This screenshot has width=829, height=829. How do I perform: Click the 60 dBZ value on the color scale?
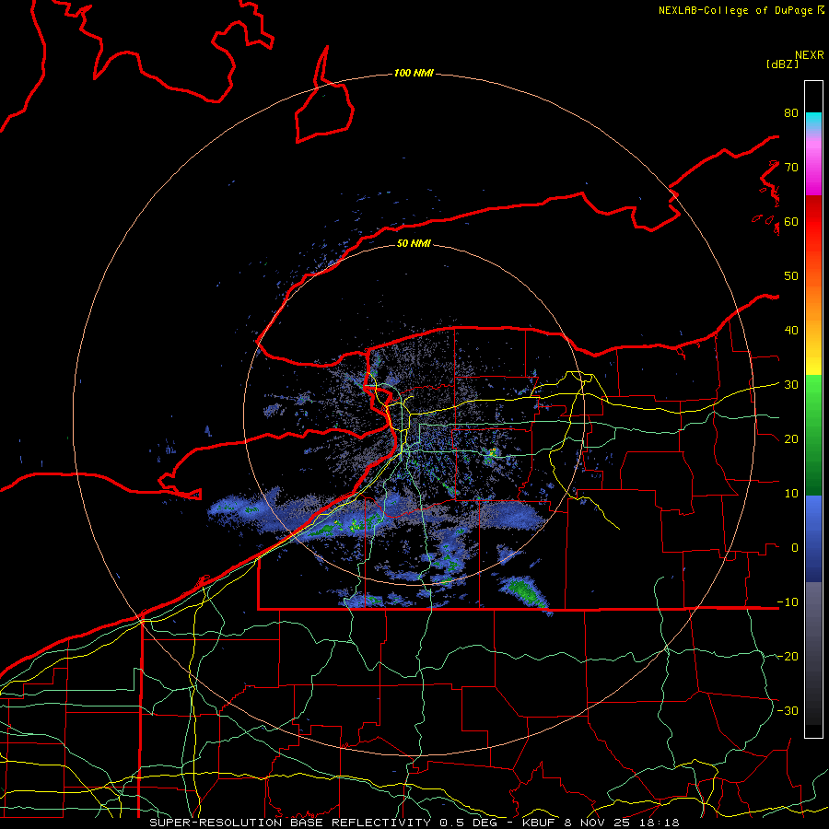click(x=791, y=221)
